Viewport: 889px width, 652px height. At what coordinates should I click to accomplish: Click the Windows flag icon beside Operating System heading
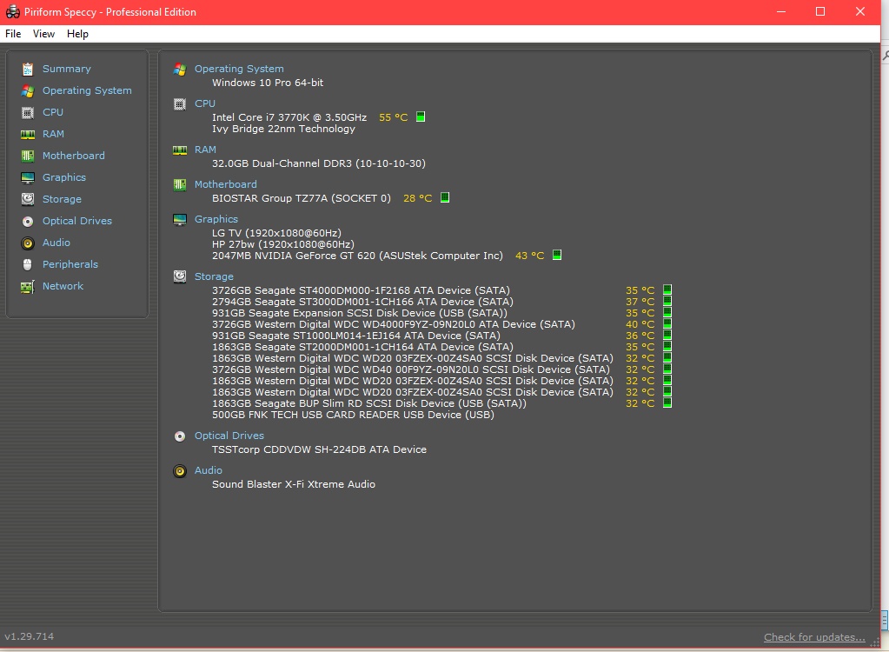[x=180, y=70]
